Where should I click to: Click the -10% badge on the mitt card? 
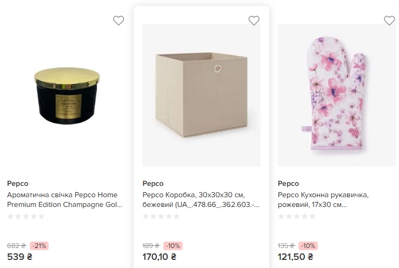coord(308,246)
